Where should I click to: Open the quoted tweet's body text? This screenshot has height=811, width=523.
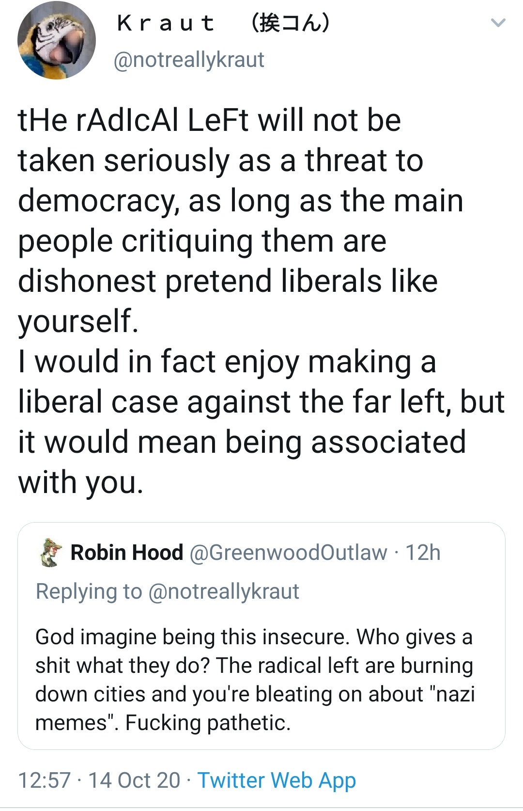tap(254, 680)
